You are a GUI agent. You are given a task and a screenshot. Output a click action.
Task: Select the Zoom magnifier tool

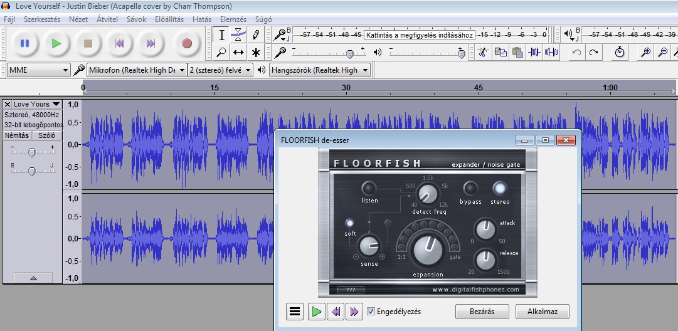click(x=221, y=53)
